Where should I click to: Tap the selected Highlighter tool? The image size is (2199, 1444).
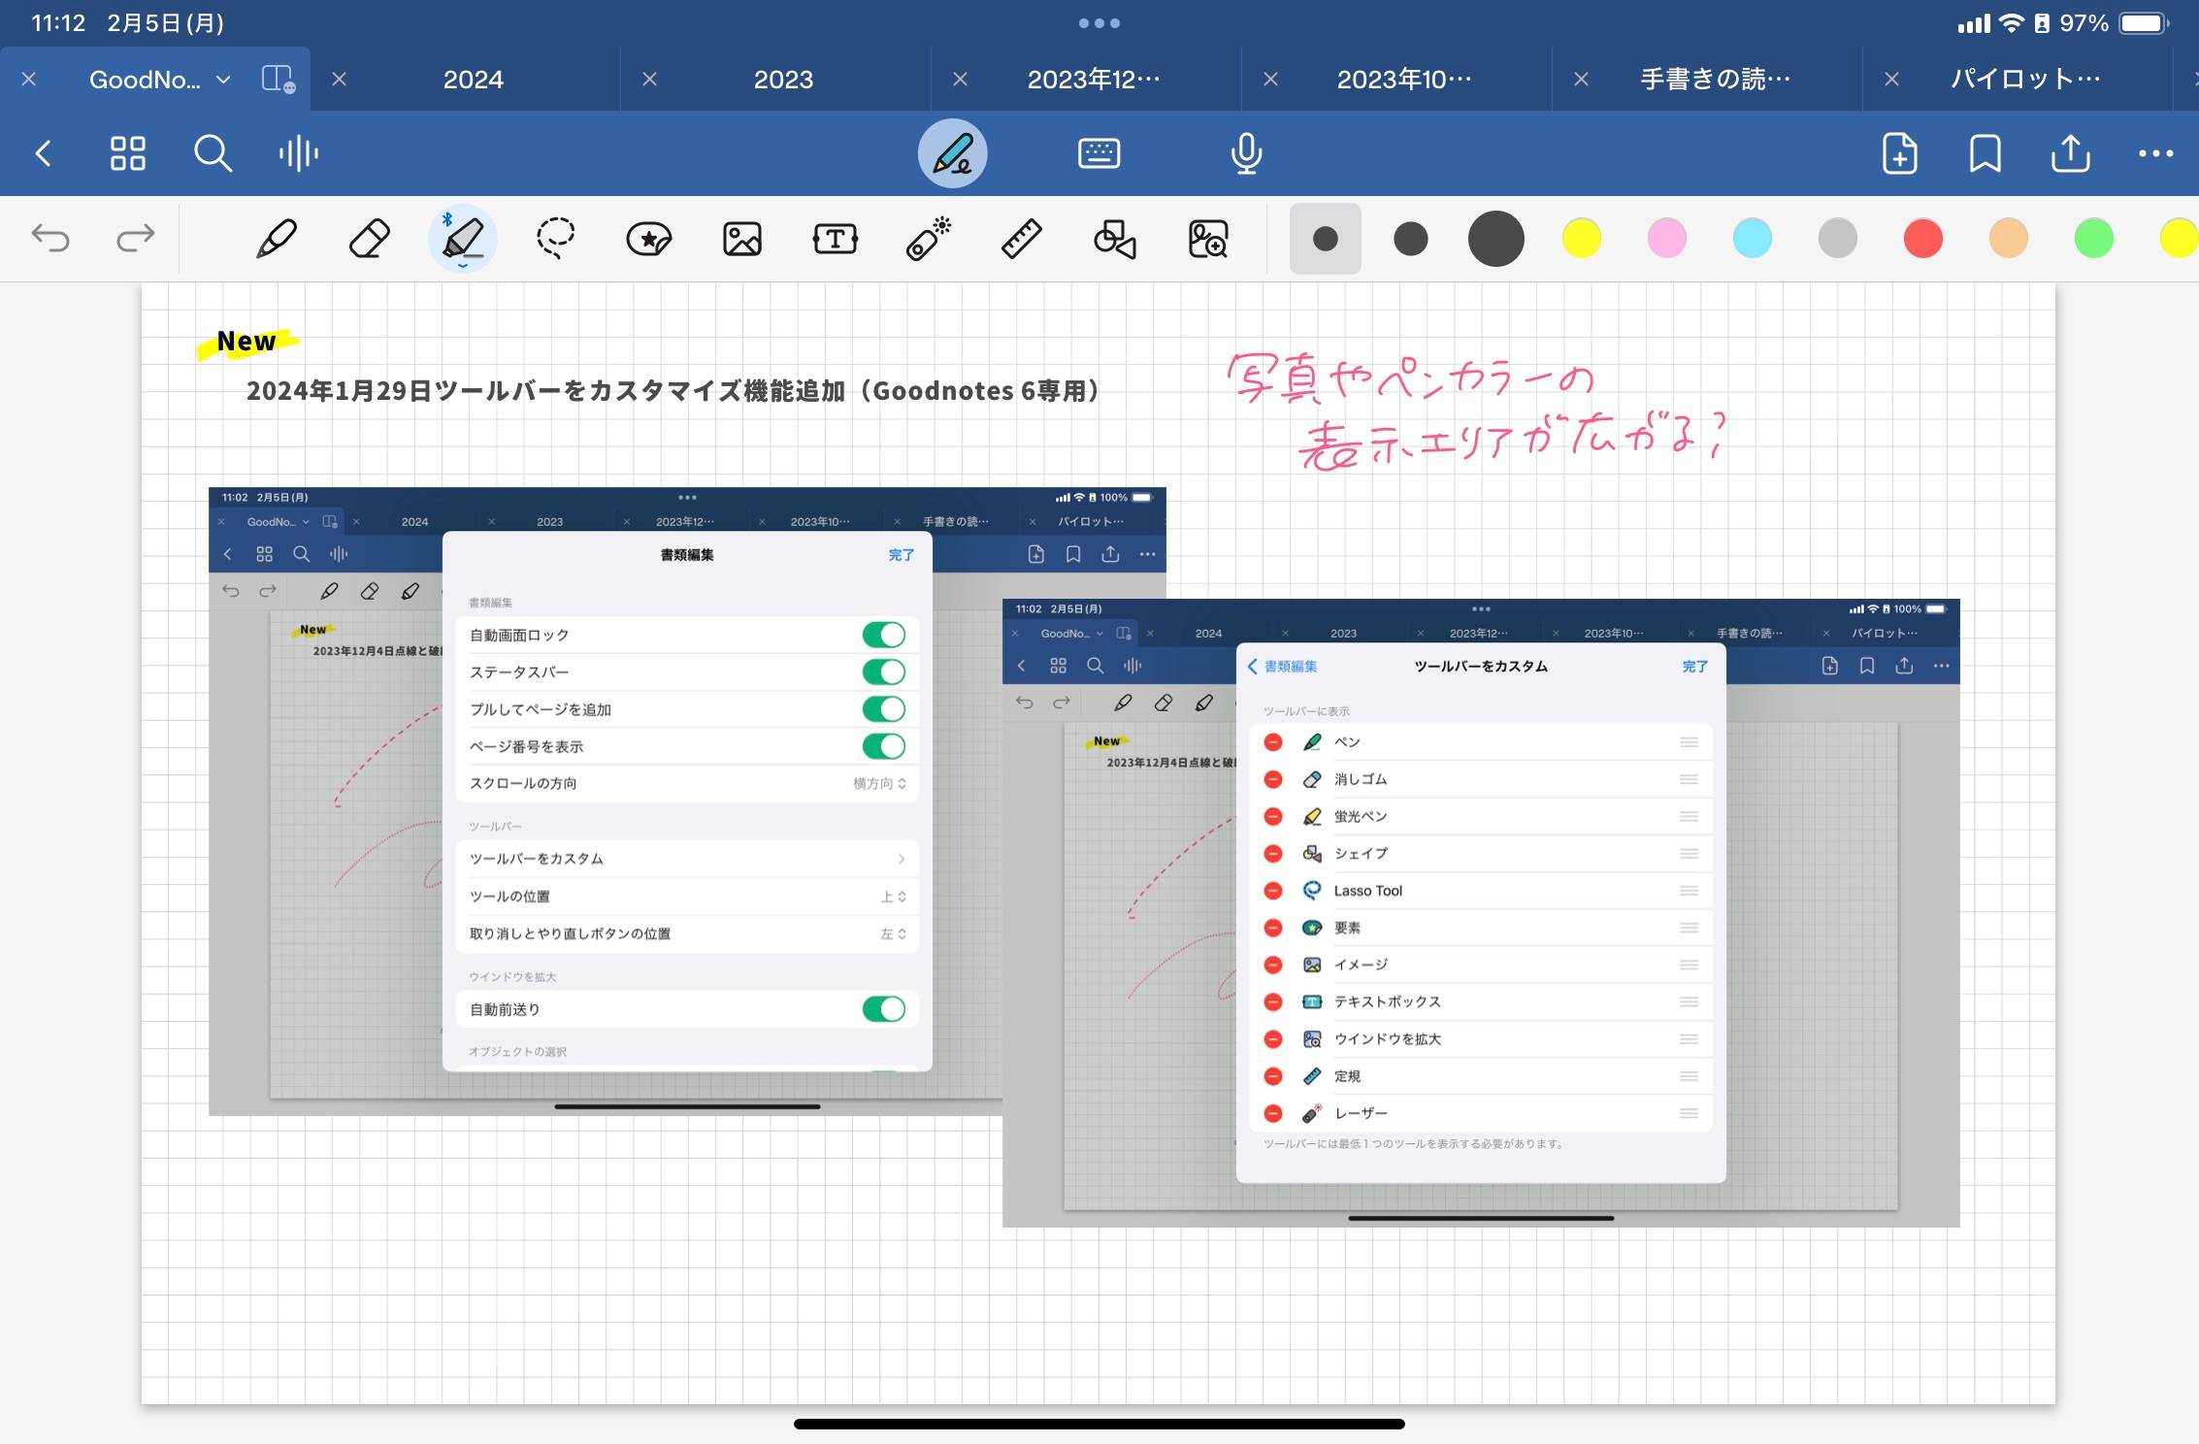pyautogui.click(x=463, y=239)
